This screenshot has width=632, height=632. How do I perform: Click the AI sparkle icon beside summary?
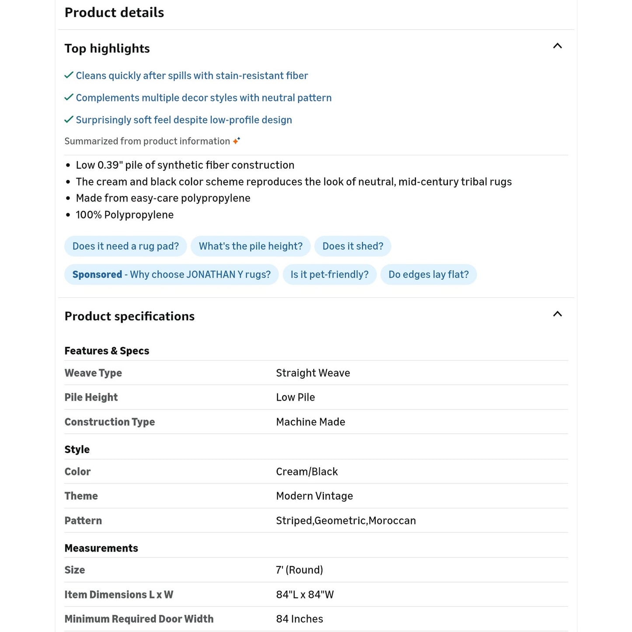point(236,141)
